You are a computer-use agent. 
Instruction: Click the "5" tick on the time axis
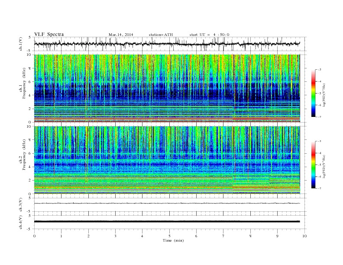coord(169,236)
